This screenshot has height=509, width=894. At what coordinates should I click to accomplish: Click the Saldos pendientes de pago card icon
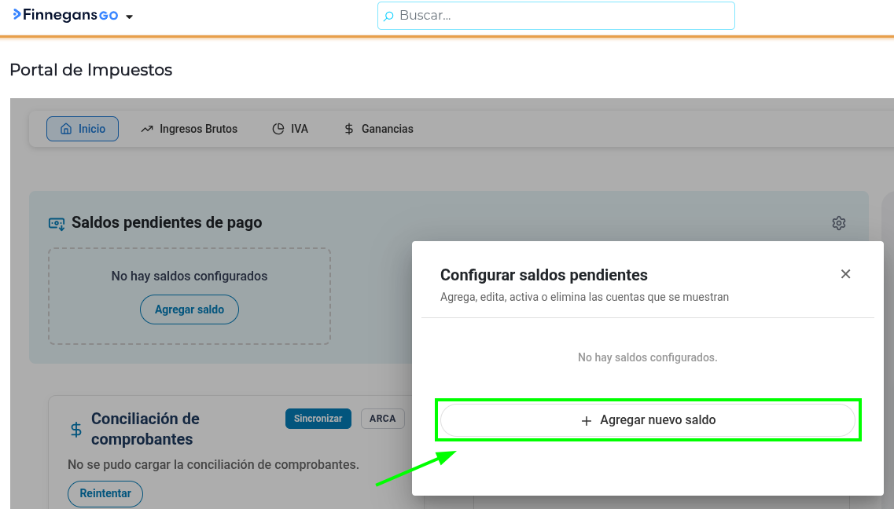pos(57,223)
